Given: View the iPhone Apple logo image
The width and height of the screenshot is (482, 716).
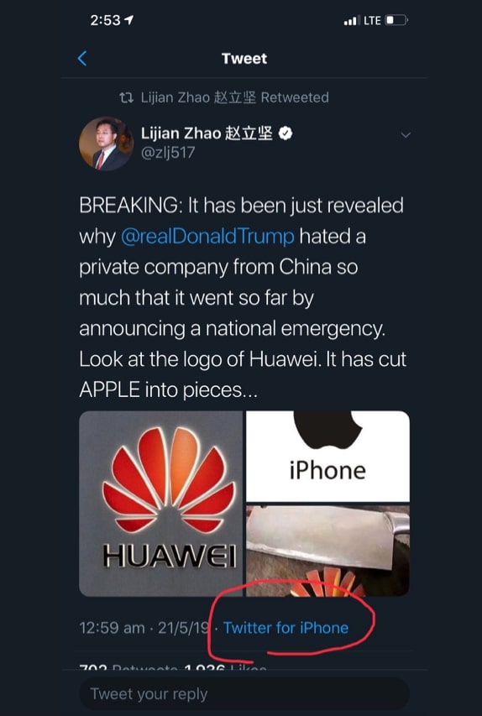Looking at the screenshot, I should pos(327,456).
